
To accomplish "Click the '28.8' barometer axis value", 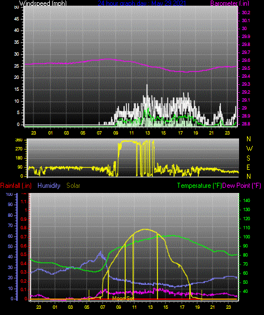I will (246, 124).
